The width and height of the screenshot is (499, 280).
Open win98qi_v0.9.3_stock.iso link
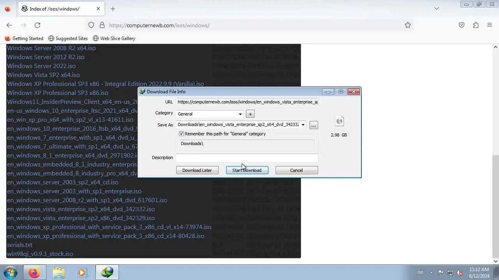click(40, 254)
